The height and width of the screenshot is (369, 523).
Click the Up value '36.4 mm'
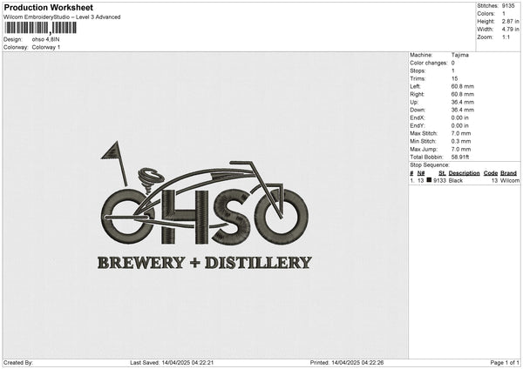pyautogui.click(x=463, y=102)
